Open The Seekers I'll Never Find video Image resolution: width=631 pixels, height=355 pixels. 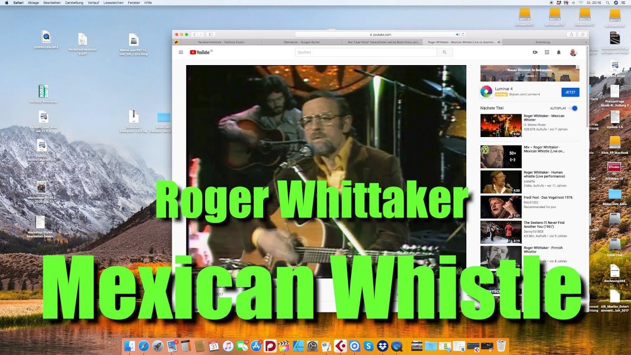544,225
